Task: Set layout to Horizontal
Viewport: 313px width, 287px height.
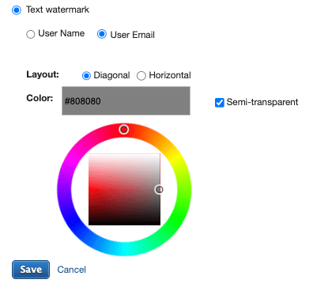Action: 141,76
